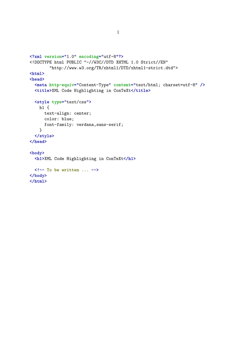Click the w3.org xhtml1-strict.dtd URL

tap(113, 68)
